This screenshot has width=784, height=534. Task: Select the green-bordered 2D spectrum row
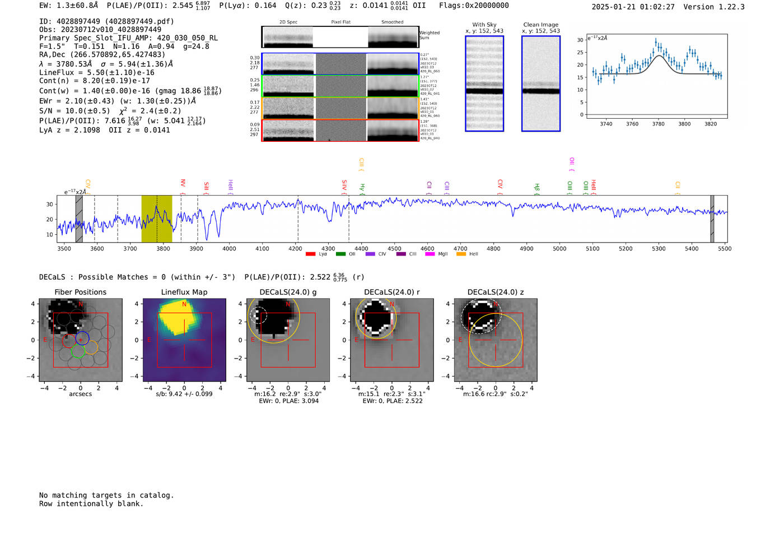340,86
